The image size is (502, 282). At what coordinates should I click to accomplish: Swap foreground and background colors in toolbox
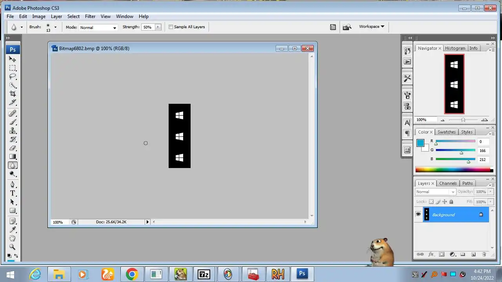pyautogui.click(x=16, y=256)
